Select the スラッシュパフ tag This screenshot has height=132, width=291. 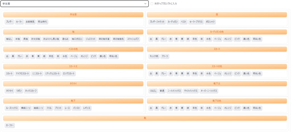point(133,39)
